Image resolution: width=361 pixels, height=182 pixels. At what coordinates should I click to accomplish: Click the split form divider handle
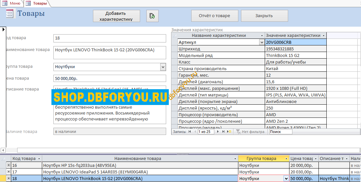(183, 154)
